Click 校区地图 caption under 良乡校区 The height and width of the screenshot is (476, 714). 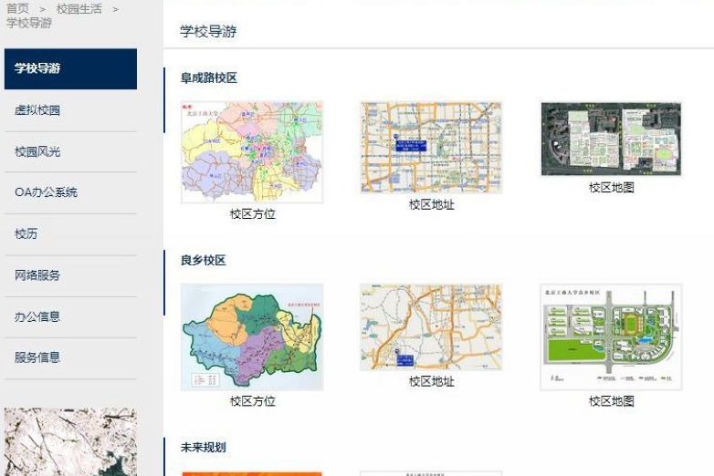click(x=611, y=400)
